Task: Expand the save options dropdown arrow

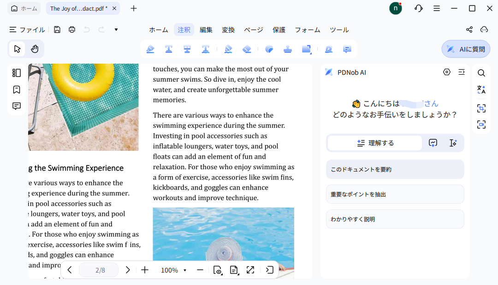Action: click(x=116, y=30)
